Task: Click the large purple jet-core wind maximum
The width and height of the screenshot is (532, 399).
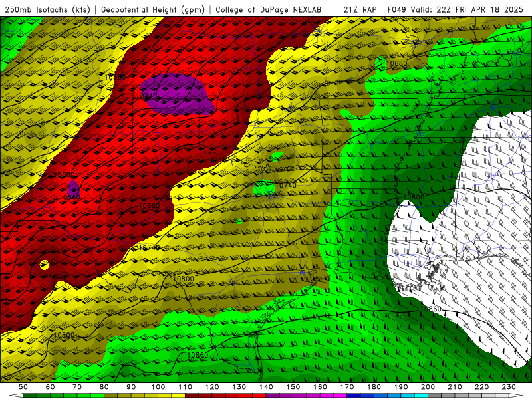Action: tap(178, 94)
